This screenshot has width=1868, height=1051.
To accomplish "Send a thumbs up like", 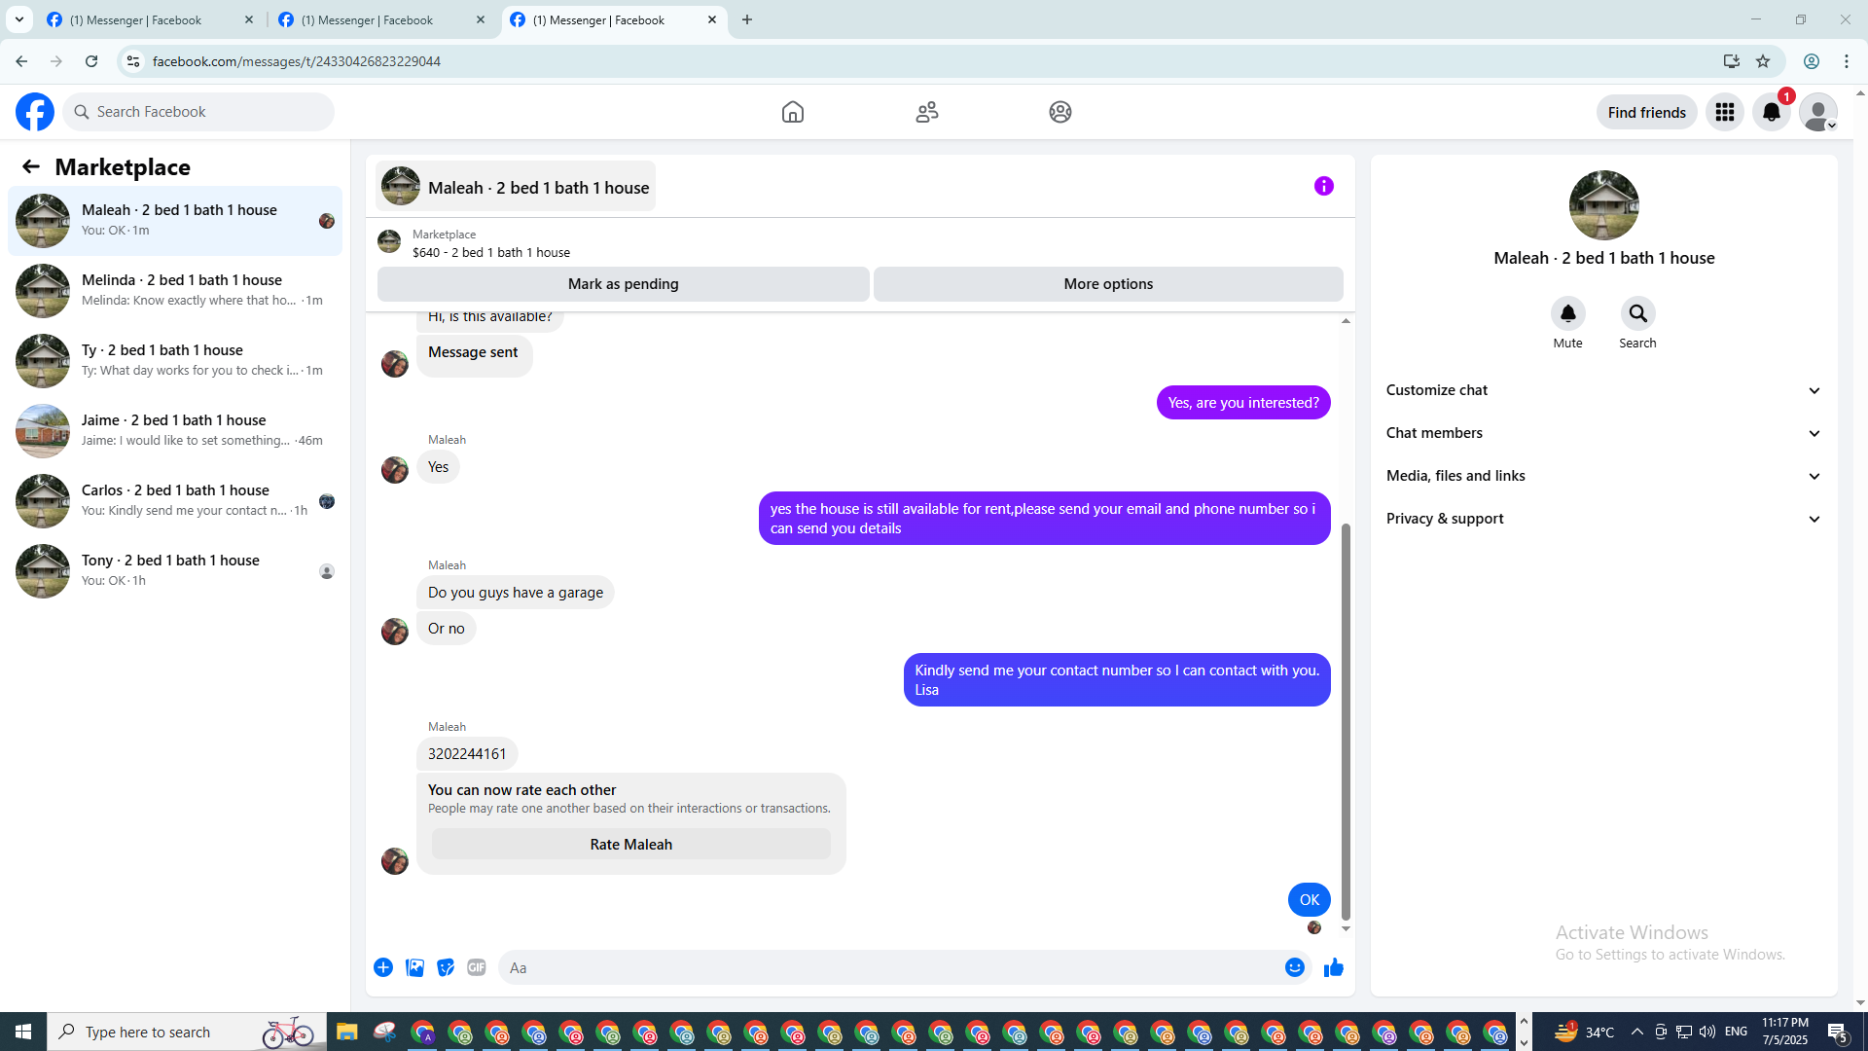I will tap(1333, 967).
